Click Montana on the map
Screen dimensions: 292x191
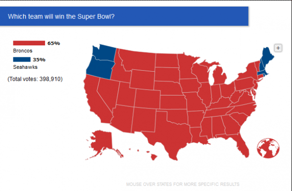pyautogui.click(x=138, y=60)
